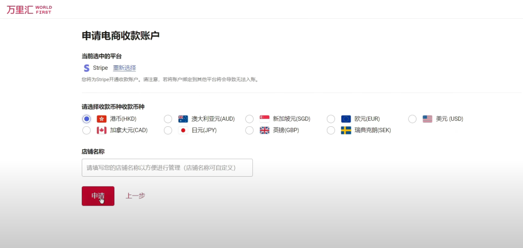Screen dimensions: 523x248
Task: Click the 欧元(EUR) currency label
Action: pos(367,119)
